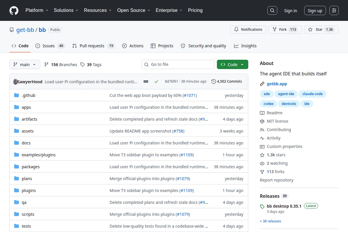
Task: Open the main branch selector dropdown
Action: click(x=25, y=64)
